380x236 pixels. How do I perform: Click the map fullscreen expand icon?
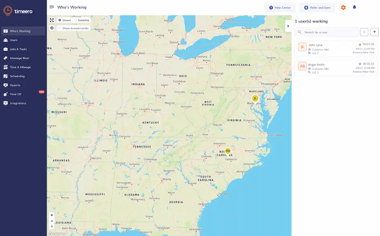click(x=52, y=20)
